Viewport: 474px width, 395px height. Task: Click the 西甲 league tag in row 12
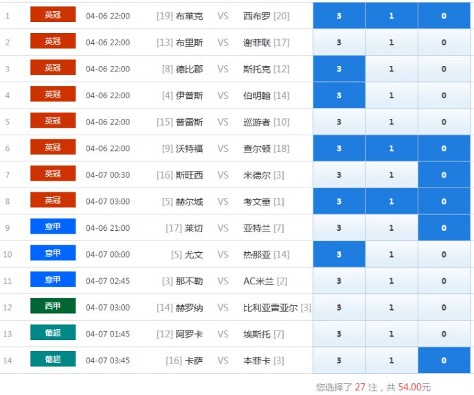point(53,306)
